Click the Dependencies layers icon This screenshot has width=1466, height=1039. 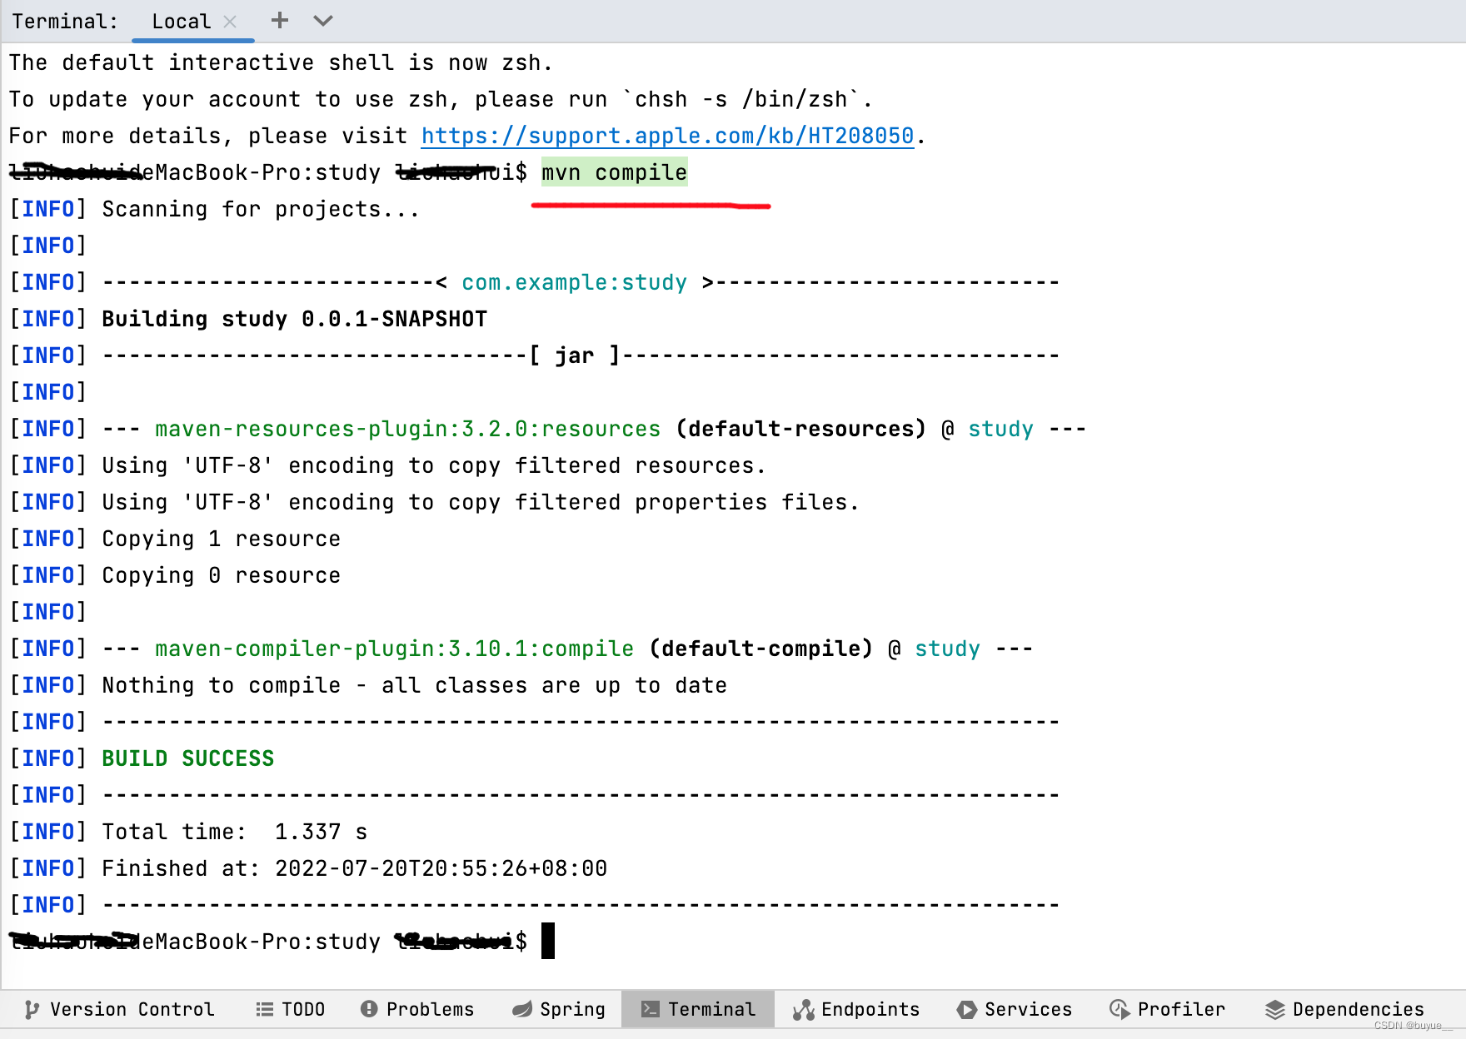click(x=1274, y=1010)
